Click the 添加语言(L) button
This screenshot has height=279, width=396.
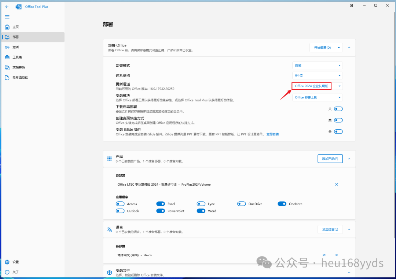(330, 229)
